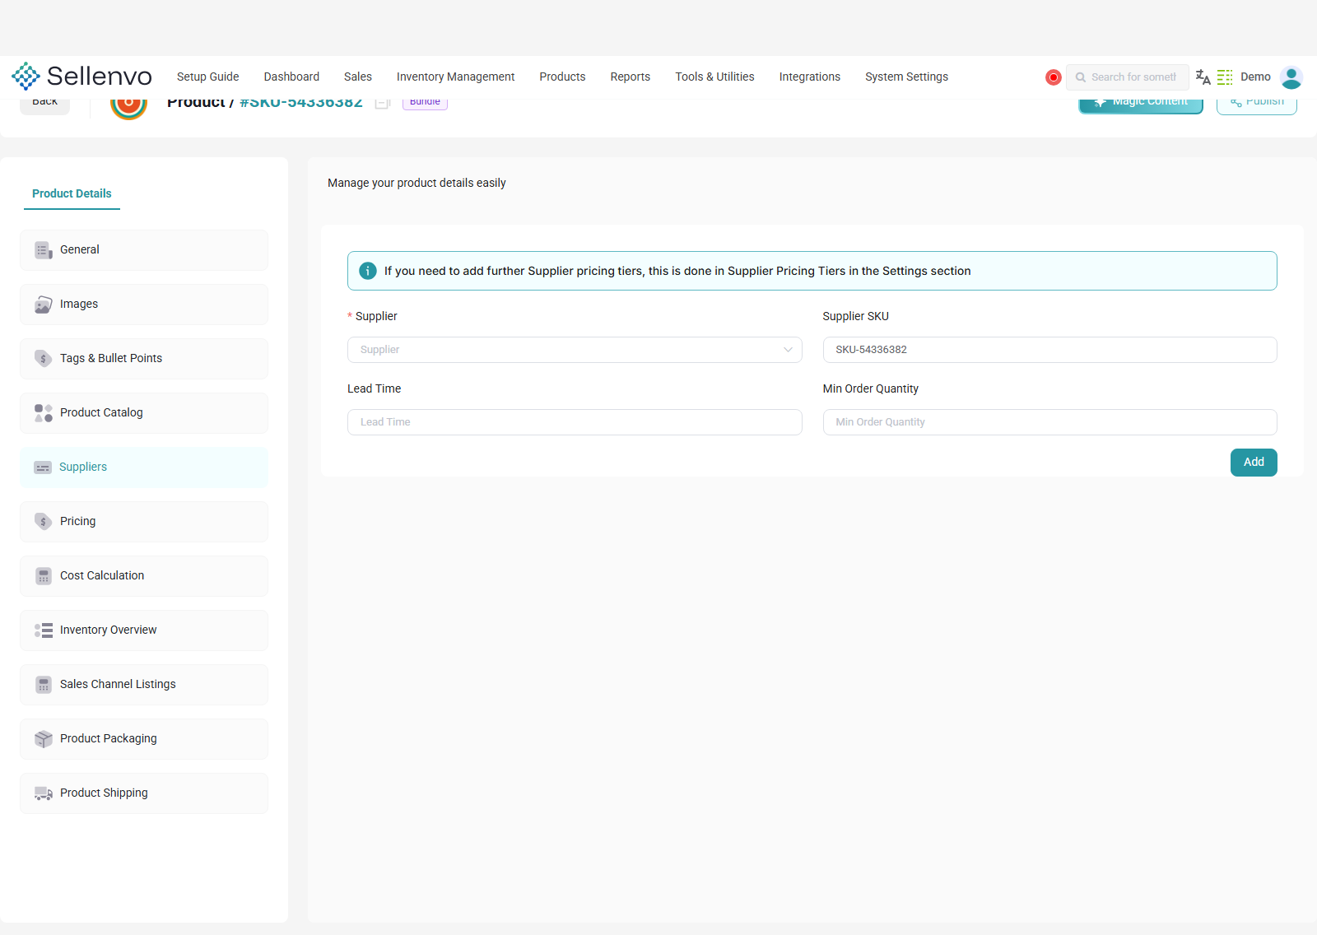Click the Sales Channel Listings icon

(44, 685)
